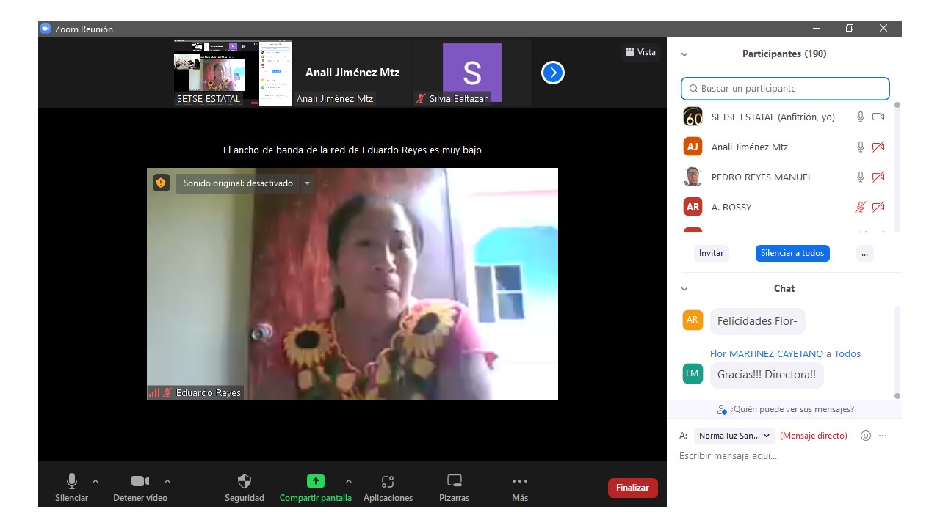Start sharing with Compartir pantalla
The image size is (940, 528).
click(x=315, y=488)
